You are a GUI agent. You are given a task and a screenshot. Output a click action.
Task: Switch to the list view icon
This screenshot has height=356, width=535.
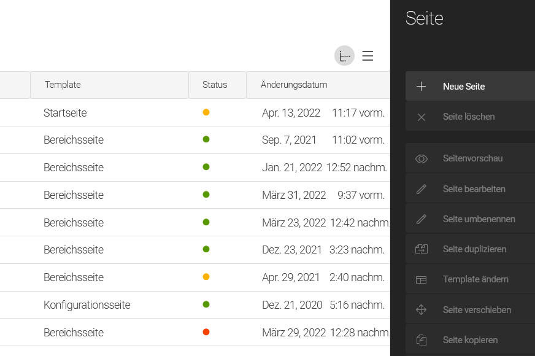[x=368, y=56]
